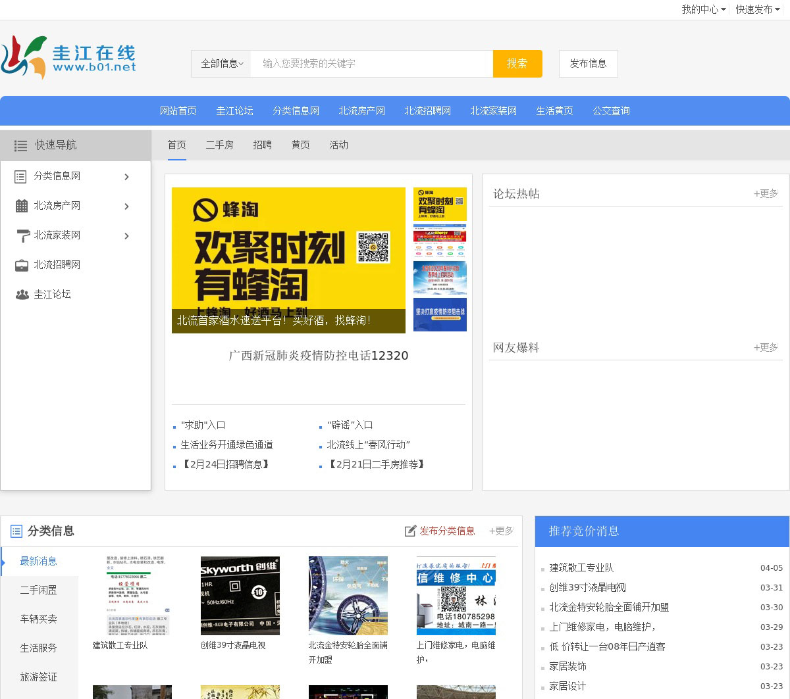Expand the 分类信息网 sidebar arrow
Image resolution: width=790 pixels, height=699 pixels.
[126, 177]
